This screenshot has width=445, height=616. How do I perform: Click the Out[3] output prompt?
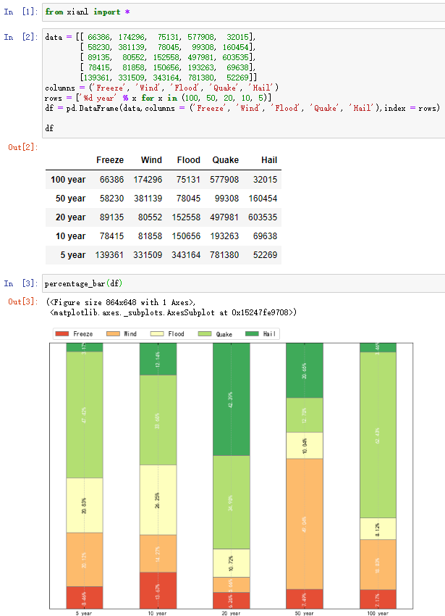tap(22, 301)
